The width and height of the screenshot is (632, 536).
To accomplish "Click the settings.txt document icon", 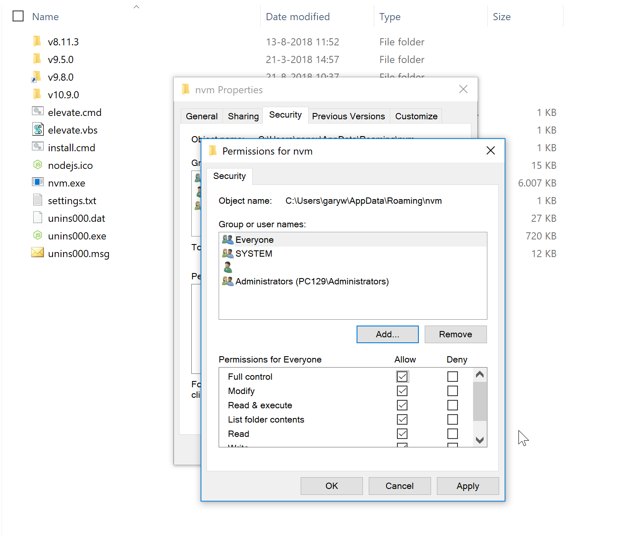I will [37, 200].
